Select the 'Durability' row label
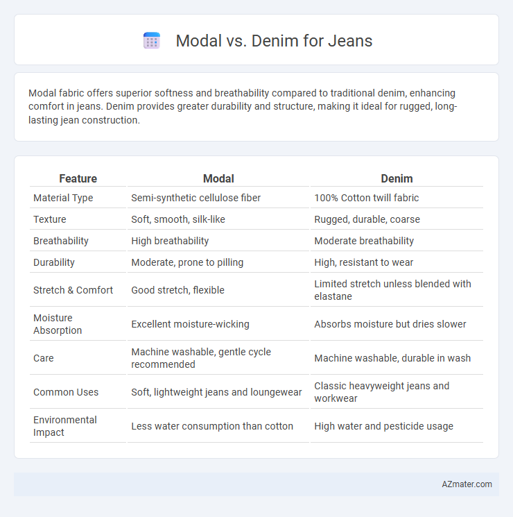This screenshot has height=517, width=513. tap(54, 262)
